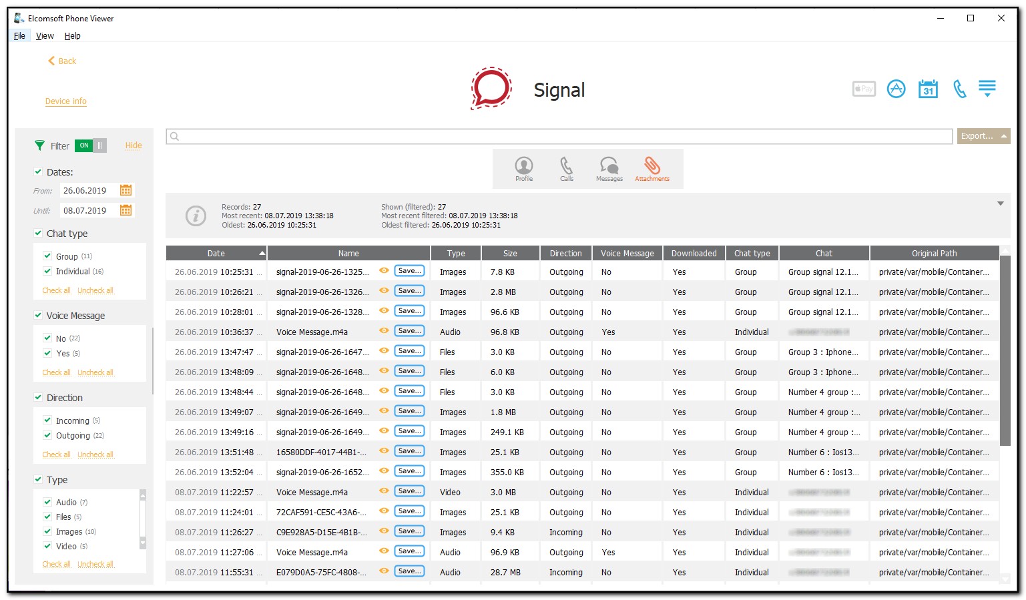Viewport: 1026px width, 600px height.
Task: Click the phone calls icon in header
Action: (x=959, y=89)
